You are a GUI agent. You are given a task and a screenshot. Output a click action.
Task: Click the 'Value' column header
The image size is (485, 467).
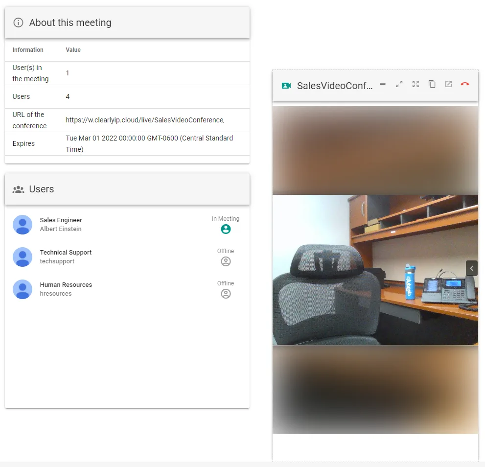73,50
